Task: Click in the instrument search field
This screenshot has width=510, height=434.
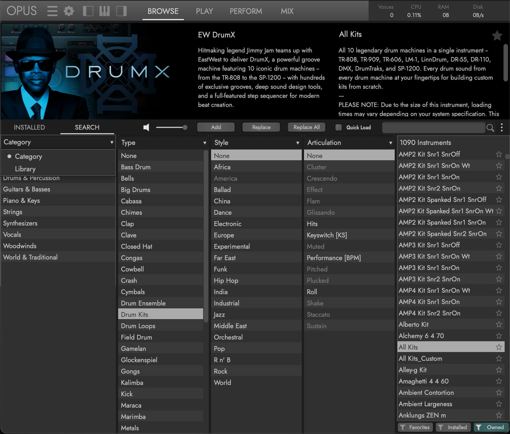Action: click(433, 128)
